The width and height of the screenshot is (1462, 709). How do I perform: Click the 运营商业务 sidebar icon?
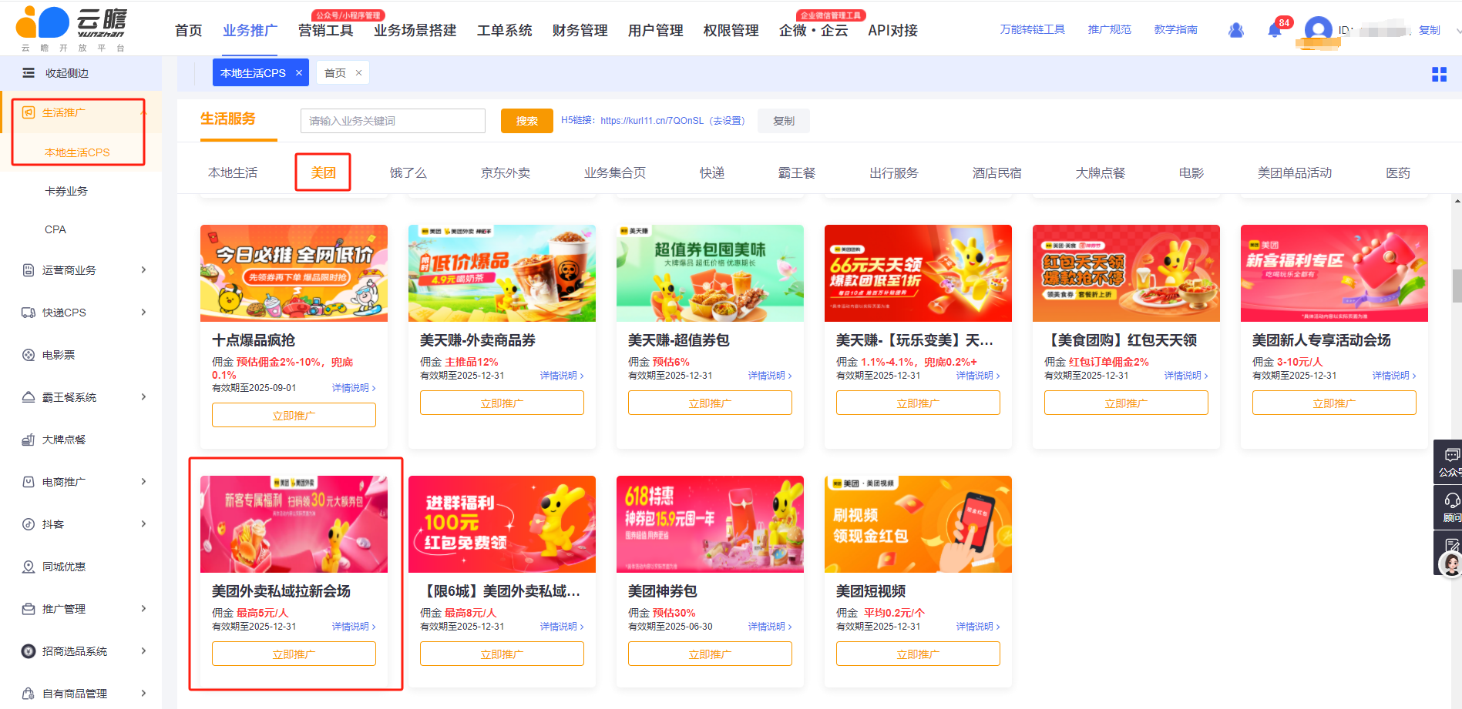(29, 270)
